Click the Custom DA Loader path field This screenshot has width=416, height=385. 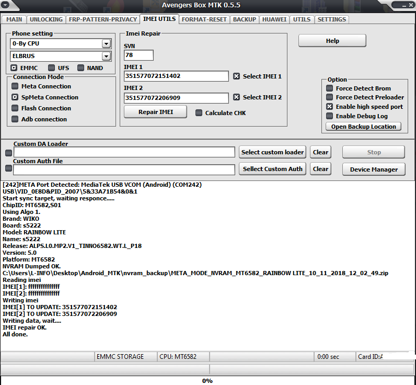click(x=124, y=152)
